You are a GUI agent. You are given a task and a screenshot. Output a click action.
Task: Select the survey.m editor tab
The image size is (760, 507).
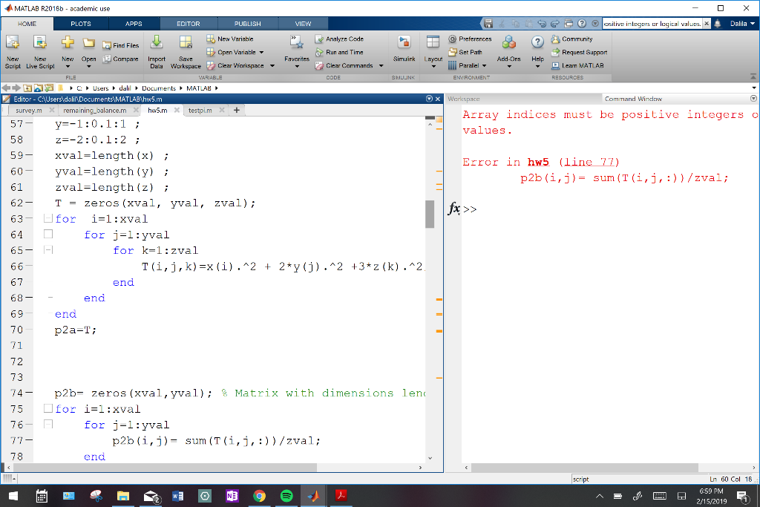pos(27,108)
